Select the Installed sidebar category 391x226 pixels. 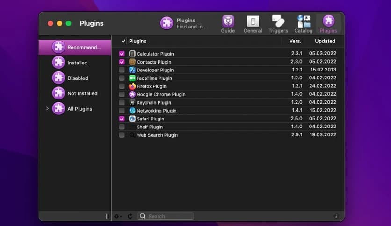tap(77, 63)
